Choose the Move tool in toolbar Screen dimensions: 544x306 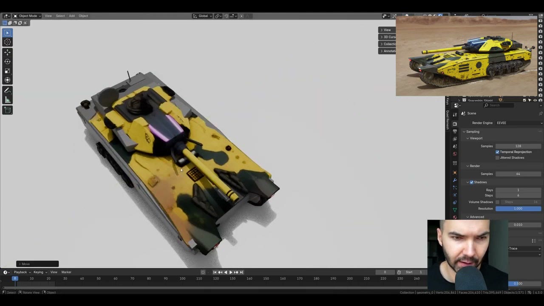[7, 53]
